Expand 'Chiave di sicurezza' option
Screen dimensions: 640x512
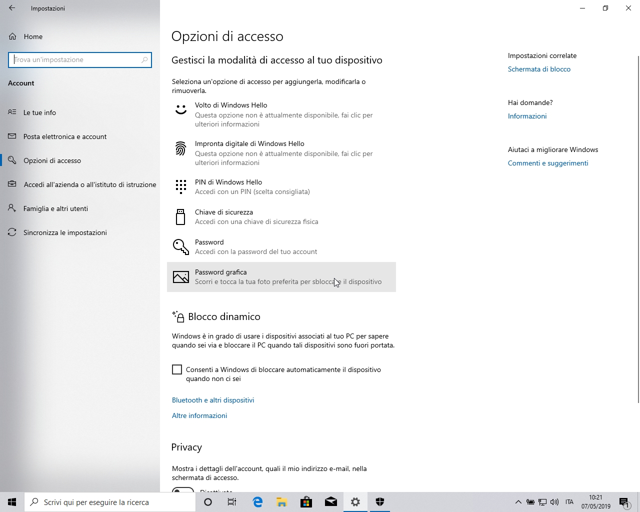[281, 216]
